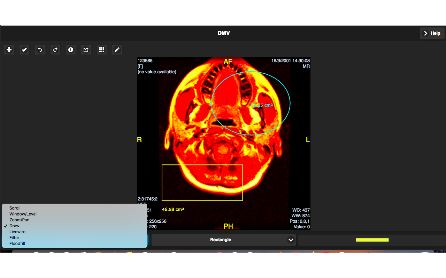Undo the last drawing action
446x278 pixels.
pyautogui.click(x=40, y=50)
